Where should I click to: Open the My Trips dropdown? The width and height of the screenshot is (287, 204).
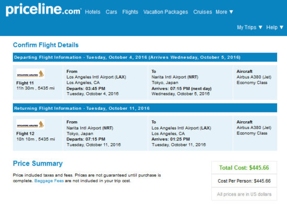pos(249,28)
